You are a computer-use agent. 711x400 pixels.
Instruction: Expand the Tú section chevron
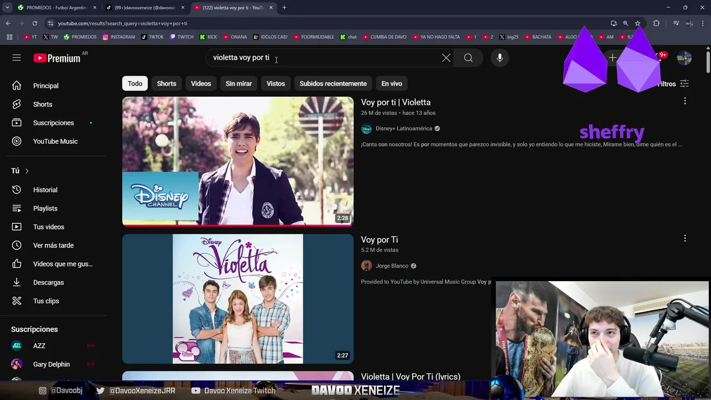point(27,171)
